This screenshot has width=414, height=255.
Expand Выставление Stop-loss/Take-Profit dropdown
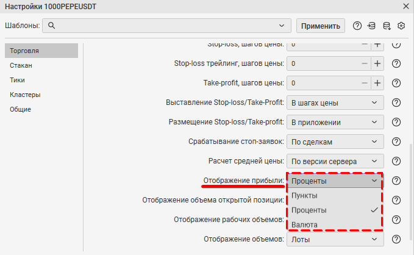(x=335, y=102)
